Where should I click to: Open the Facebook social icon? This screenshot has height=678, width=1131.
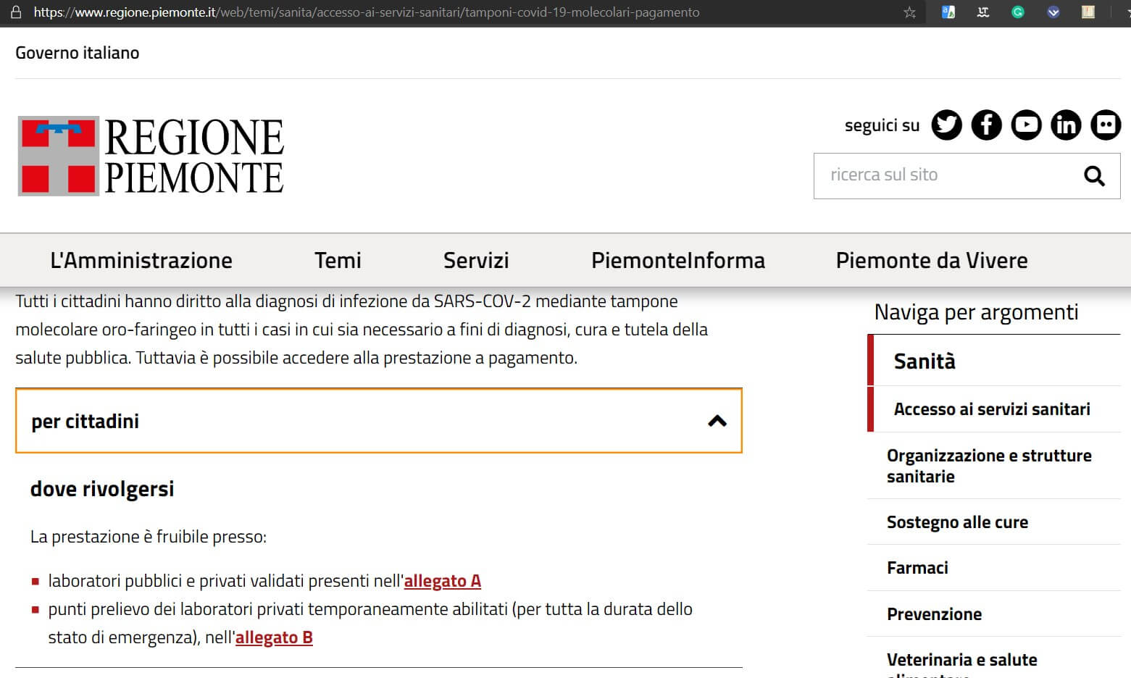[x=986, y=125]
